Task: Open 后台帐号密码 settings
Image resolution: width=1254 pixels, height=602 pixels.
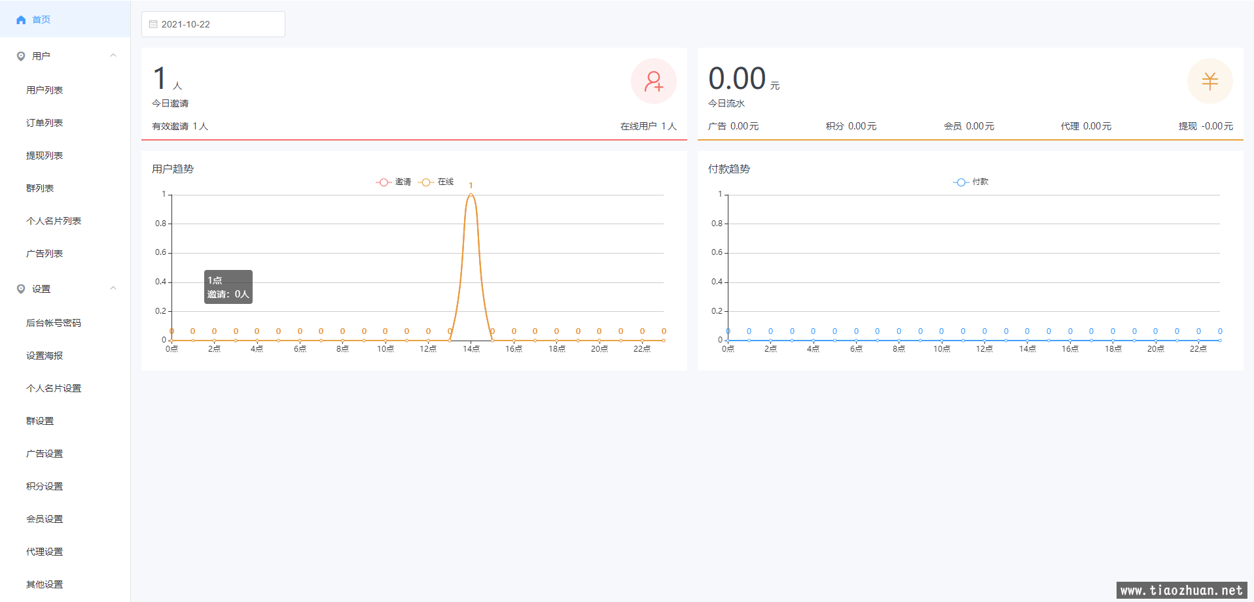Action: point(54,323)
